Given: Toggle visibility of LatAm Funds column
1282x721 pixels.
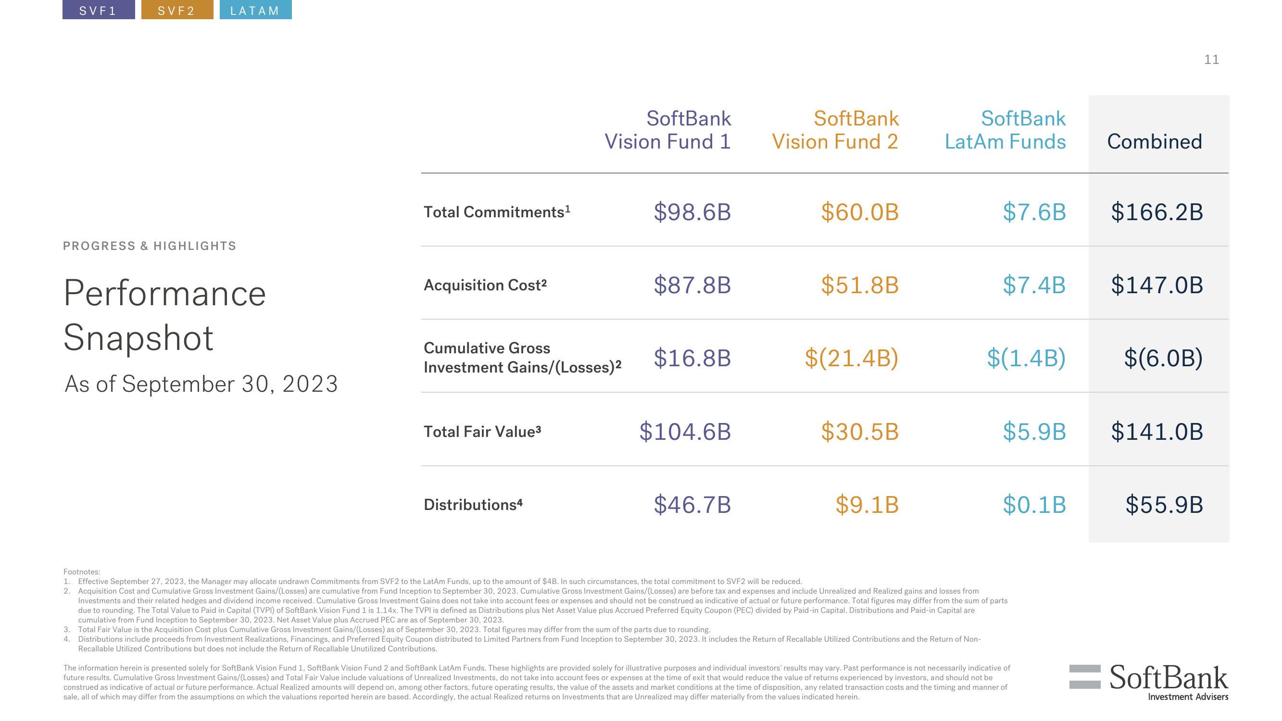Looking at the screenshot, I should (x=253, y=10).
